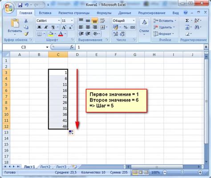Save the workbook with the floppy icon
Image resolution: width=211 pixels, height=178 pixels.
20,5
